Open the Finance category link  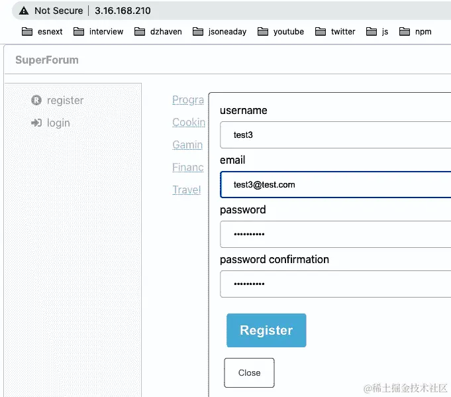pos(188,167)
